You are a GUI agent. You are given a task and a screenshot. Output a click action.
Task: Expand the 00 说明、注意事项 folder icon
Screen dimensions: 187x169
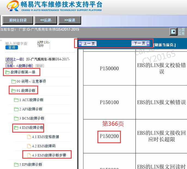click(x=14, y=82)
